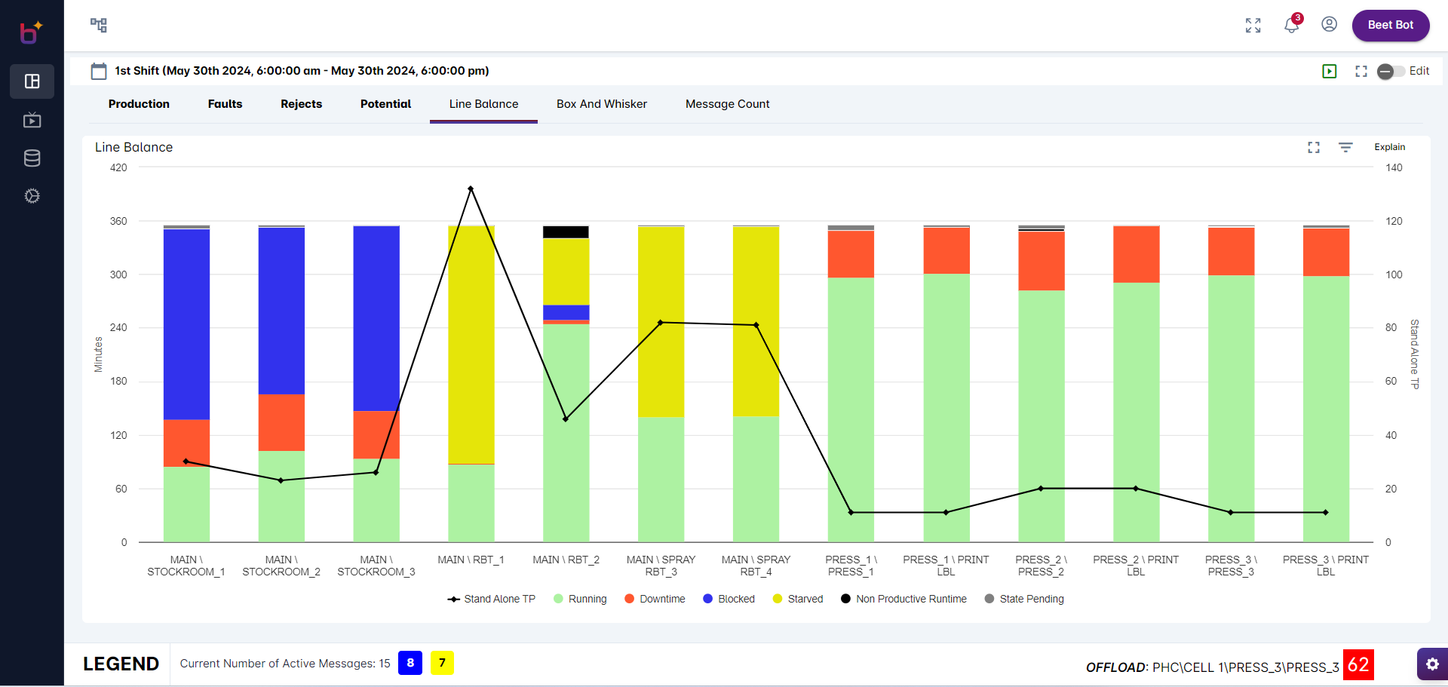Viewport: 1448px width, 687px height.
Task: Open the workflow diagram icon near top left
Action: tap(97, 25)
